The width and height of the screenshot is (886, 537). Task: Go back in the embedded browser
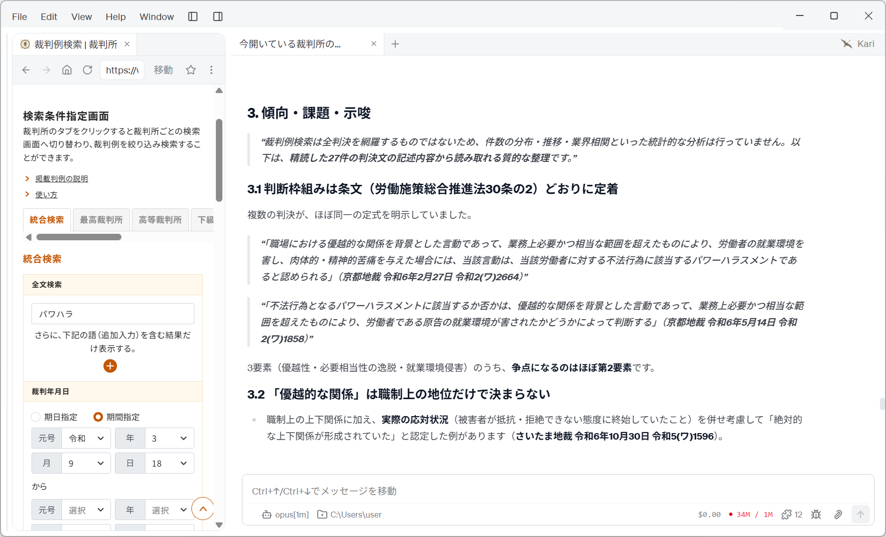click(26, 70)
